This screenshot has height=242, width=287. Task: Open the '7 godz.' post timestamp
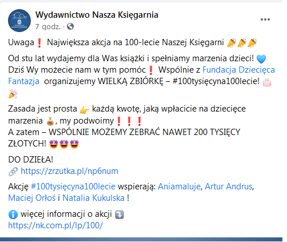coord(48,26)
